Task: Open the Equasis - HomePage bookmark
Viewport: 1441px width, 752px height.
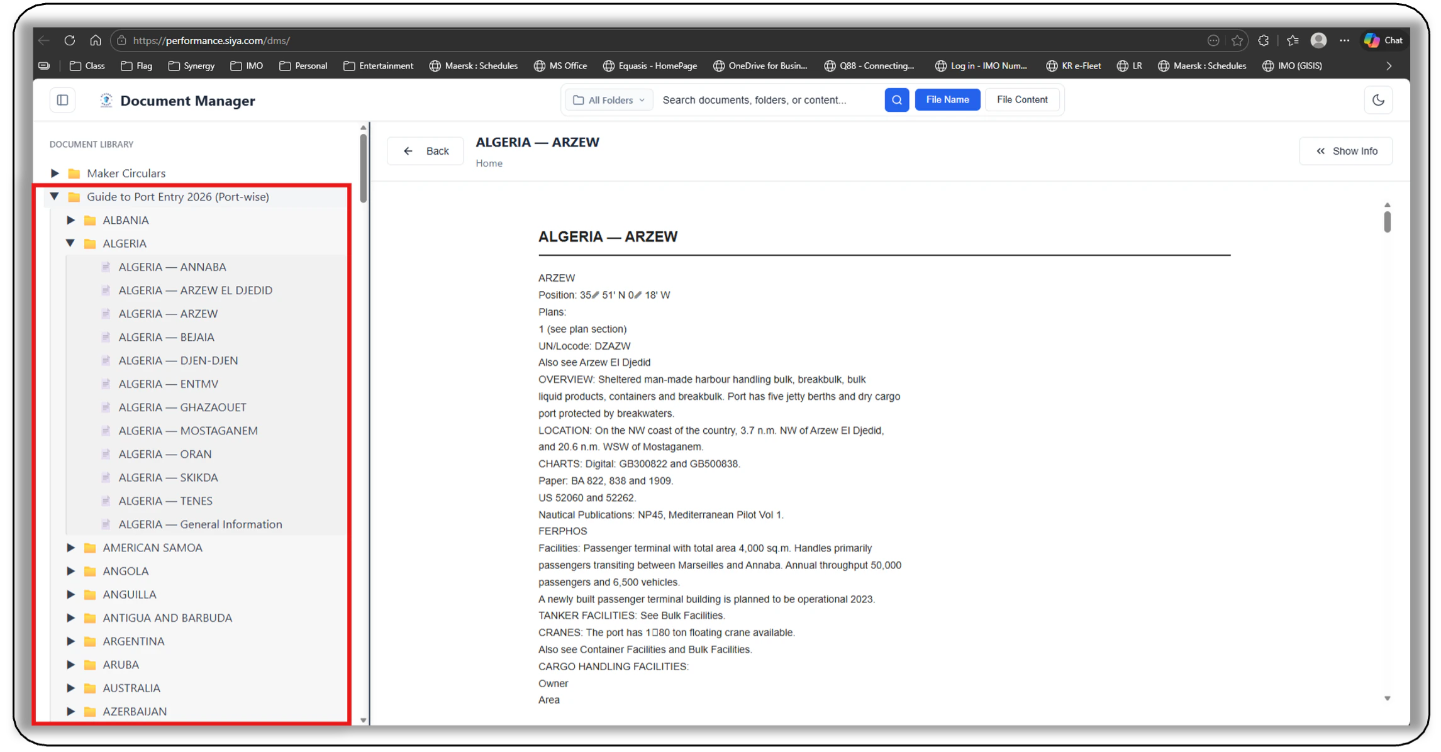Action: (x=650, y=66)
